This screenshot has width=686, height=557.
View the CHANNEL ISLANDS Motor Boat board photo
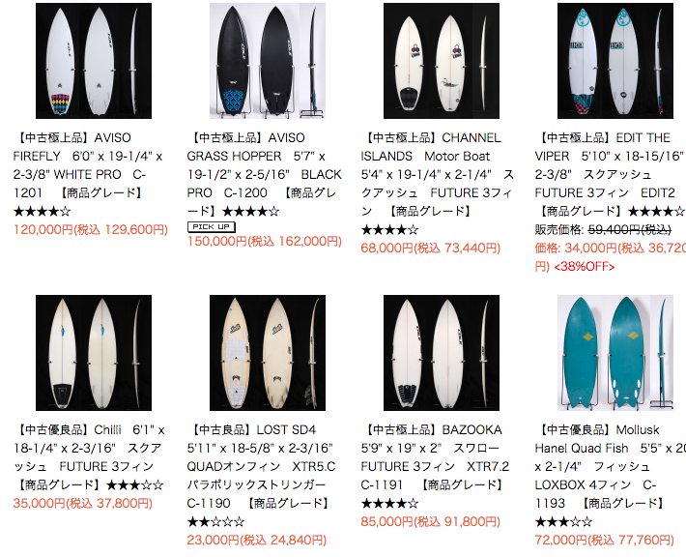[x=442, y=61]
